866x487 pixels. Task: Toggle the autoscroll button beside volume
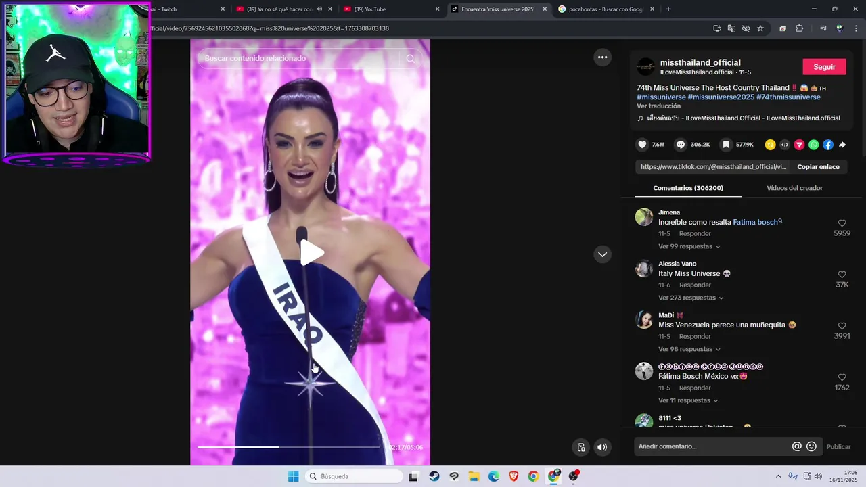point(580,447)
